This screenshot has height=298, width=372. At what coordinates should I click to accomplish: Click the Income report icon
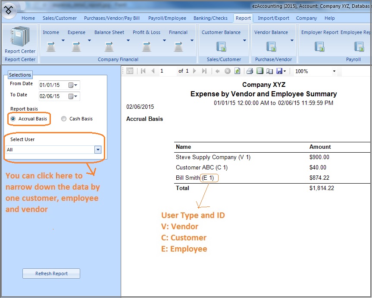pos(51,46)
